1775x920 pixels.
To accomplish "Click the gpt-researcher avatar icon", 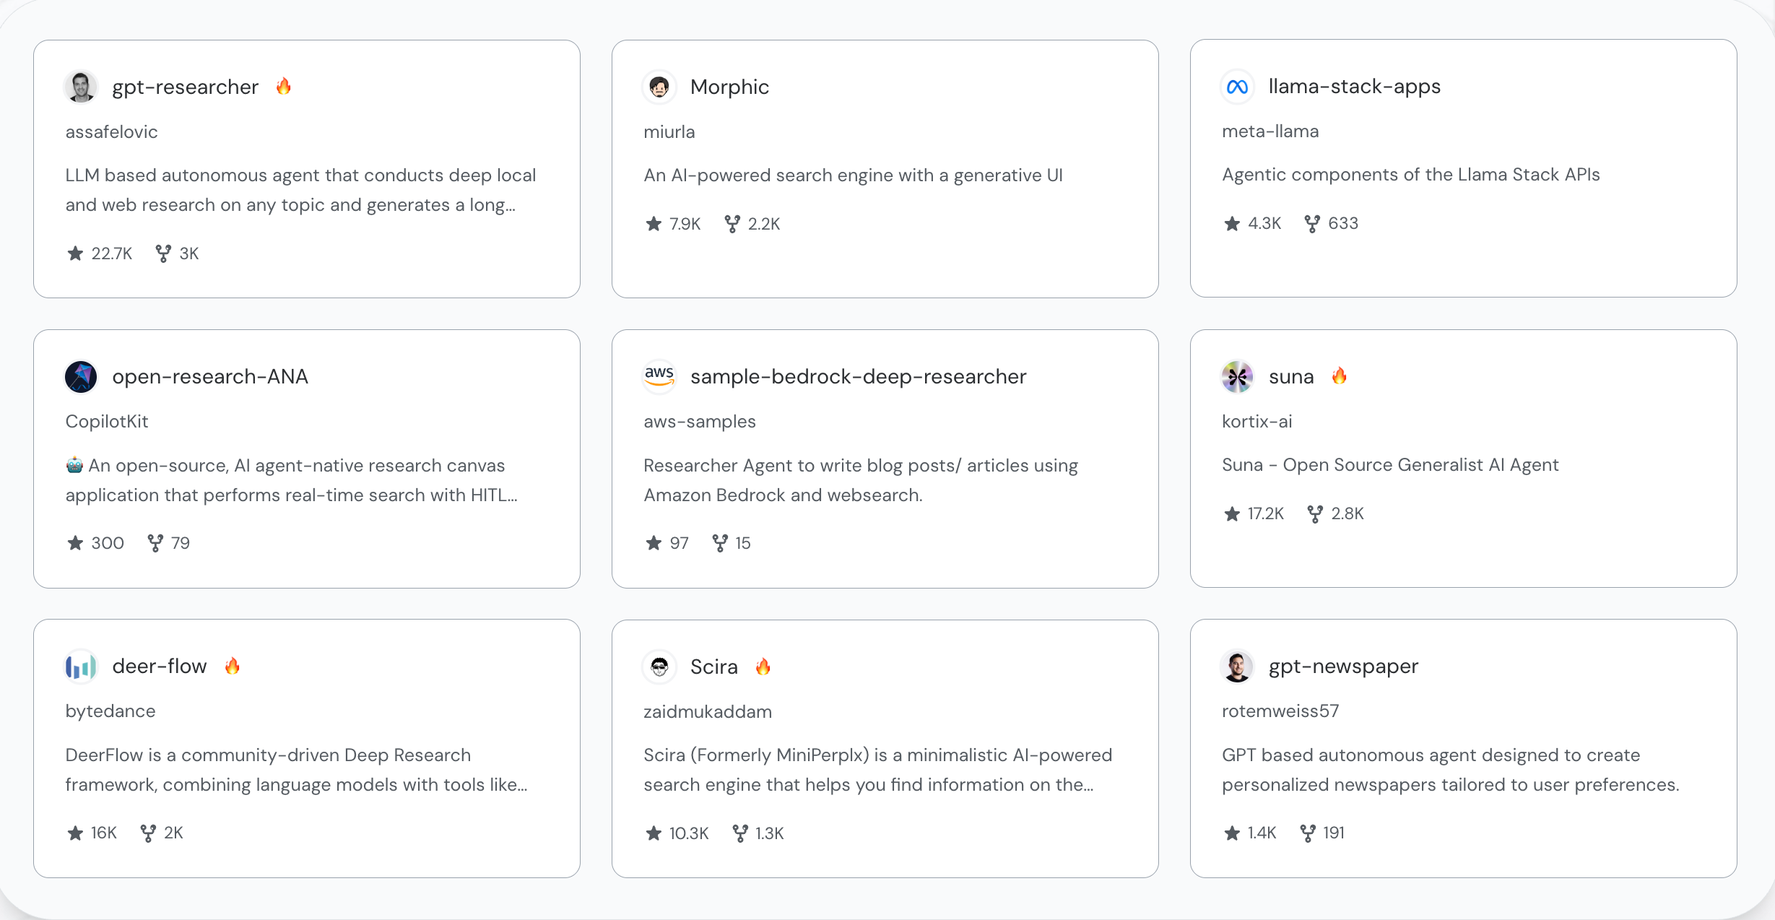I will click(x=81, y=87).
